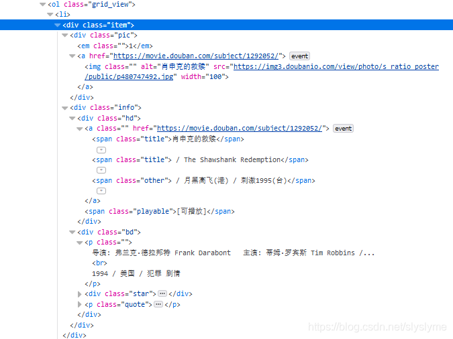Screen dimensions: 453x339
Task: Click text node with Frank Darabont director line
Action: pos(233,253)
